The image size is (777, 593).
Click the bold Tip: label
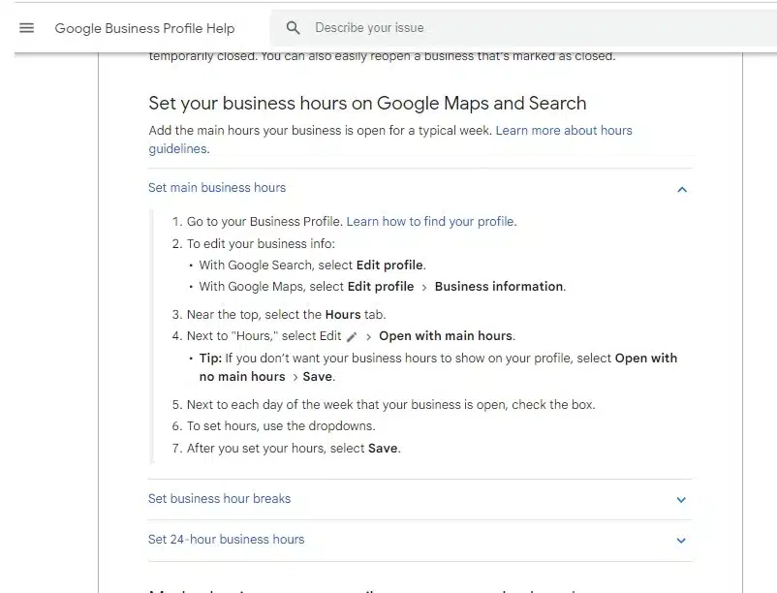(x=210, y=359)
